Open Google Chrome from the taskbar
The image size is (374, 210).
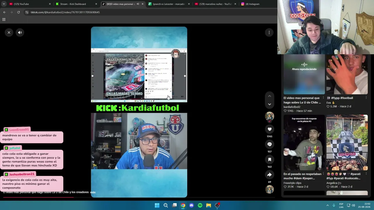pyautogui.click(x=183, y=205)
